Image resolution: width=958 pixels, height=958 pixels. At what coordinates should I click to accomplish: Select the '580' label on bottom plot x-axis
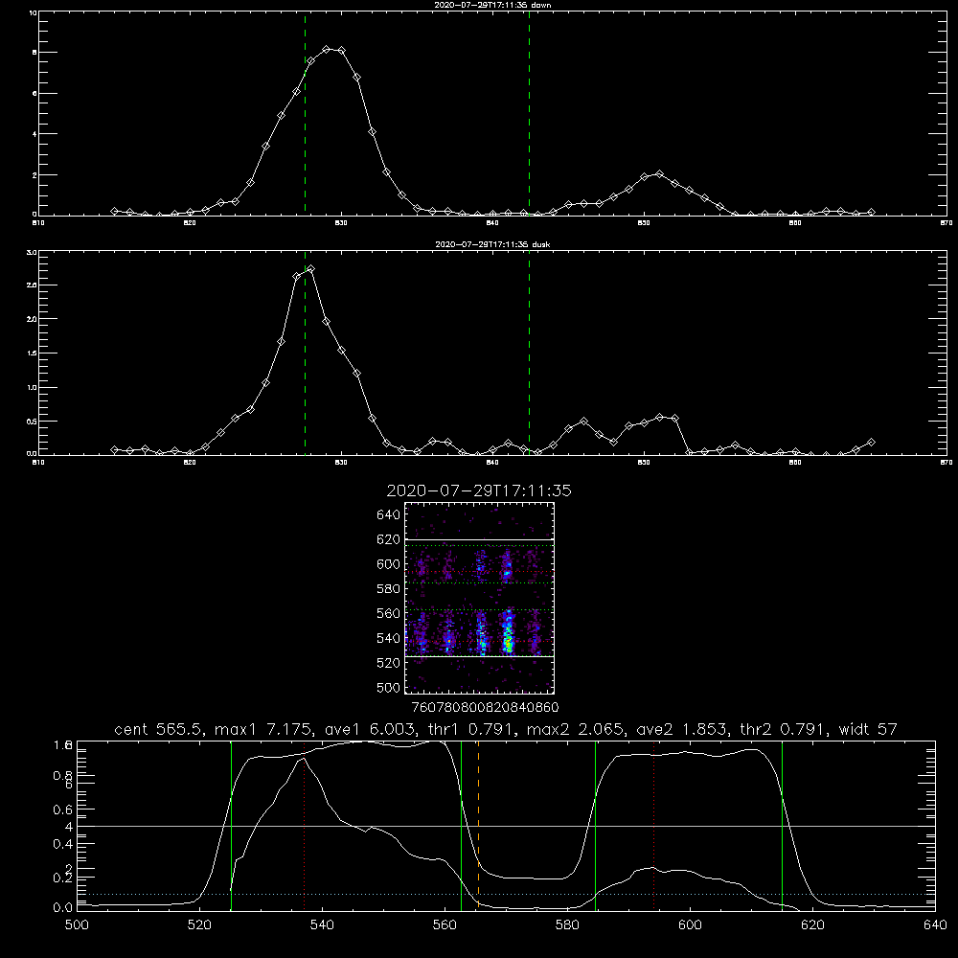coord(567,925)
